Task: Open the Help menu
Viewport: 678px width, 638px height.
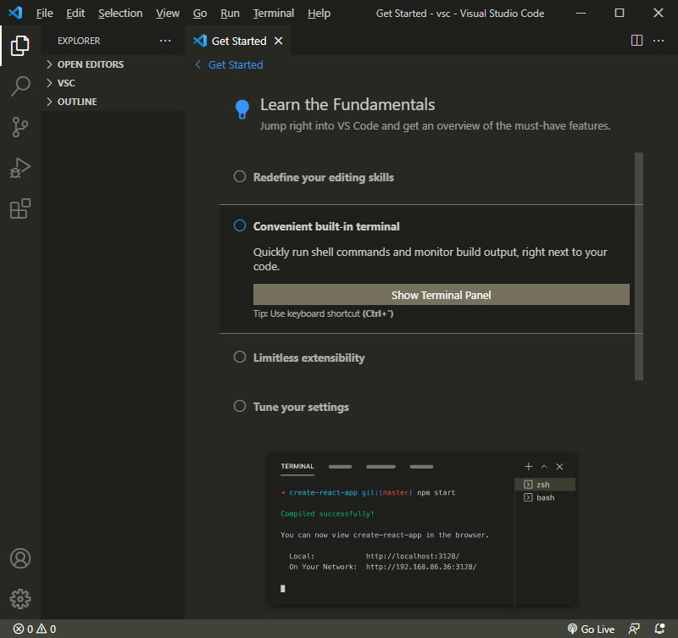Action: [320, 14]
